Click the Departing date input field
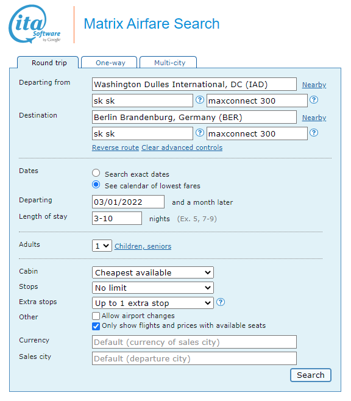351x401 pixels. 128,202
